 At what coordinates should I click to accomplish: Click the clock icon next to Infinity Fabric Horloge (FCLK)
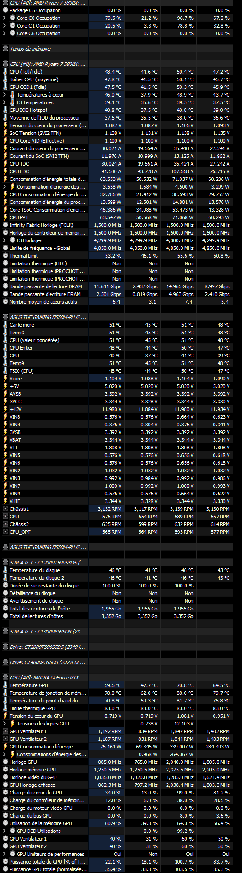(x=5, y=225)
